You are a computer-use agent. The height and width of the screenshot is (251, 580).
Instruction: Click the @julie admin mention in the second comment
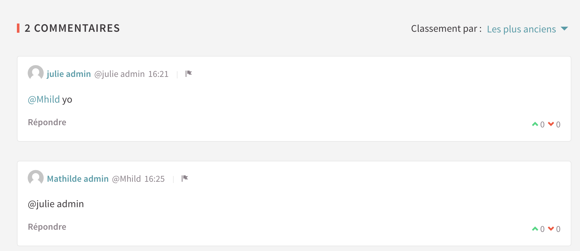tap(56, 204)
